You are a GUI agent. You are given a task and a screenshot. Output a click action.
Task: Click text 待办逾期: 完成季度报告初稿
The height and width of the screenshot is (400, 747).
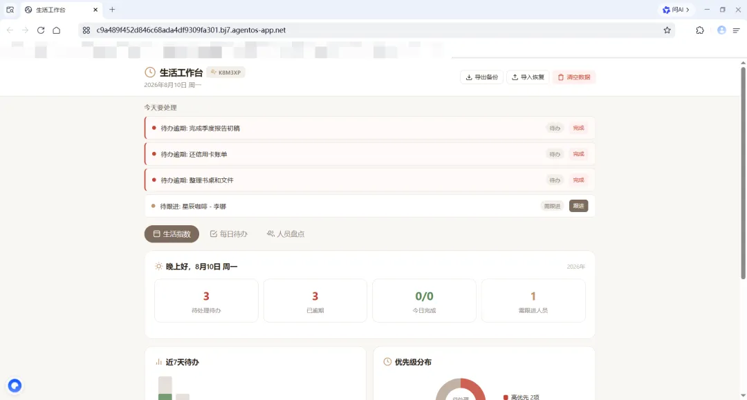[x=200, y=128]
